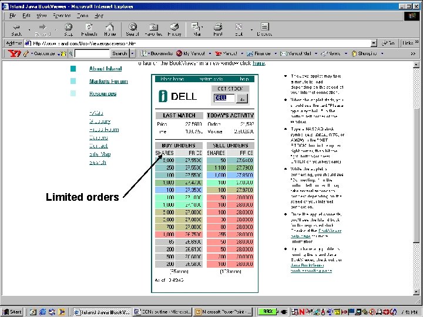This screenshot has width=423, height=317.
Task: Switch to ECNs outline Word taskbar window
Action: [163, 312]
